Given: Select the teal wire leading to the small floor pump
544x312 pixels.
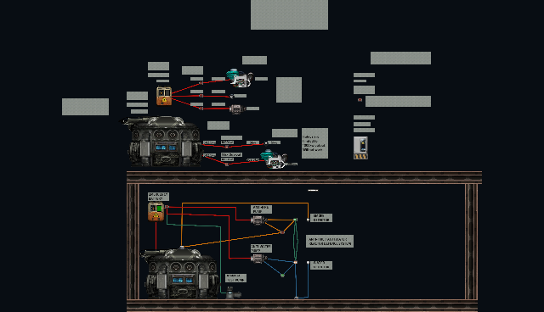Looking at the screenshot, I should [x=221, y=259].
